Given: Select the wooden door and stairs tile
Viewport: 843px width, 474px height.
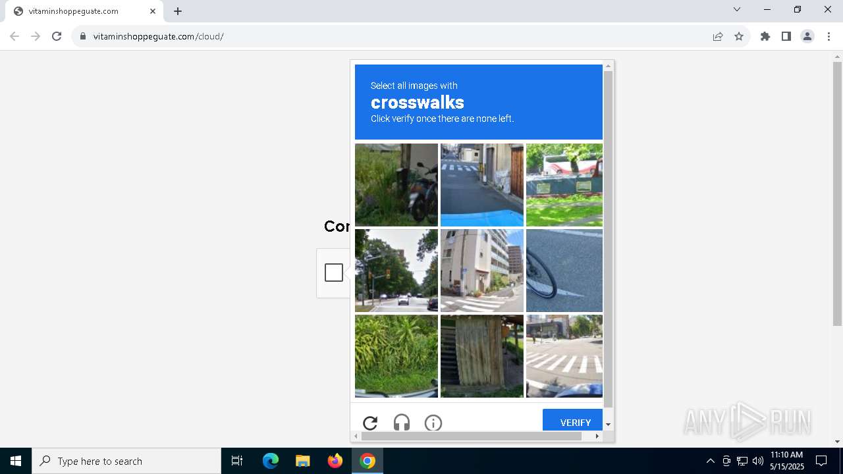Looking at the screenshot, I should click(482, 356).
